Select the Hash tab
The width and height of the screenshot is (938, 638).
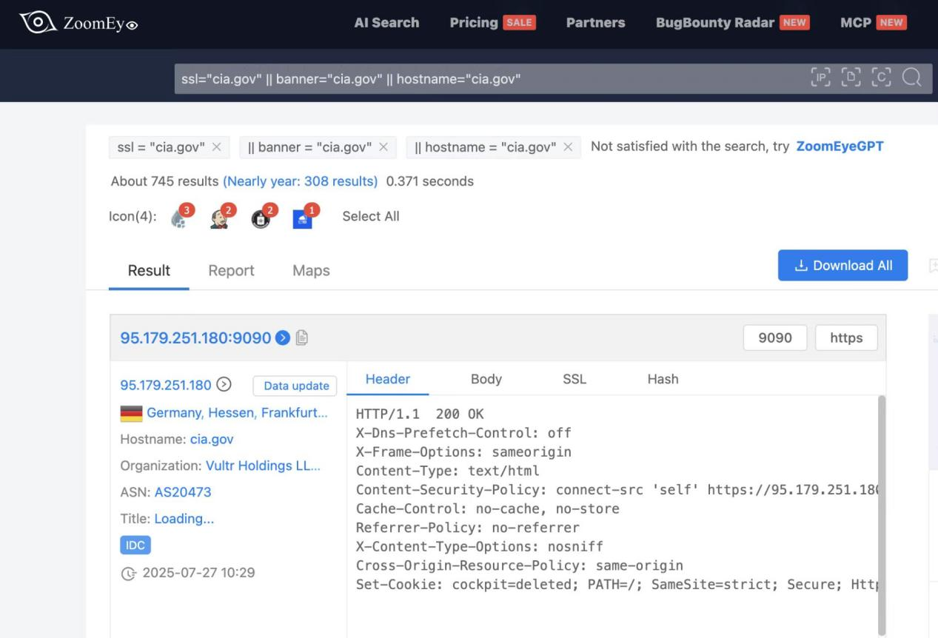pyautogui.click(x=663, y=379)
